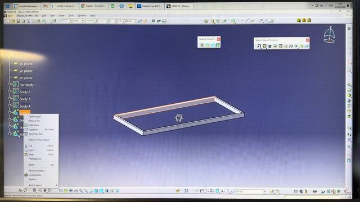The image size is (360, 202).
Task: Select the Multi-sections Solid tool
Action: pyautogui.click(x=301, y=46)
